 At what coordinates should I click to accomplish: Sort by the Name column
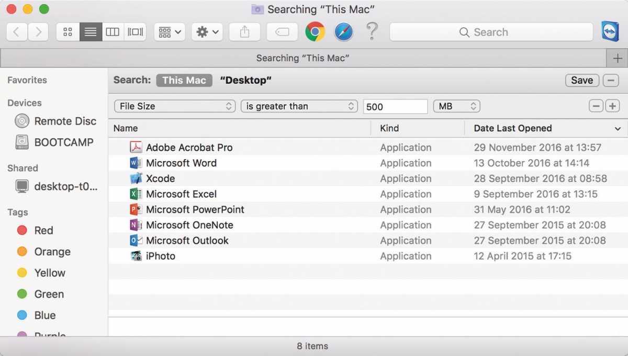pos(240,128)
